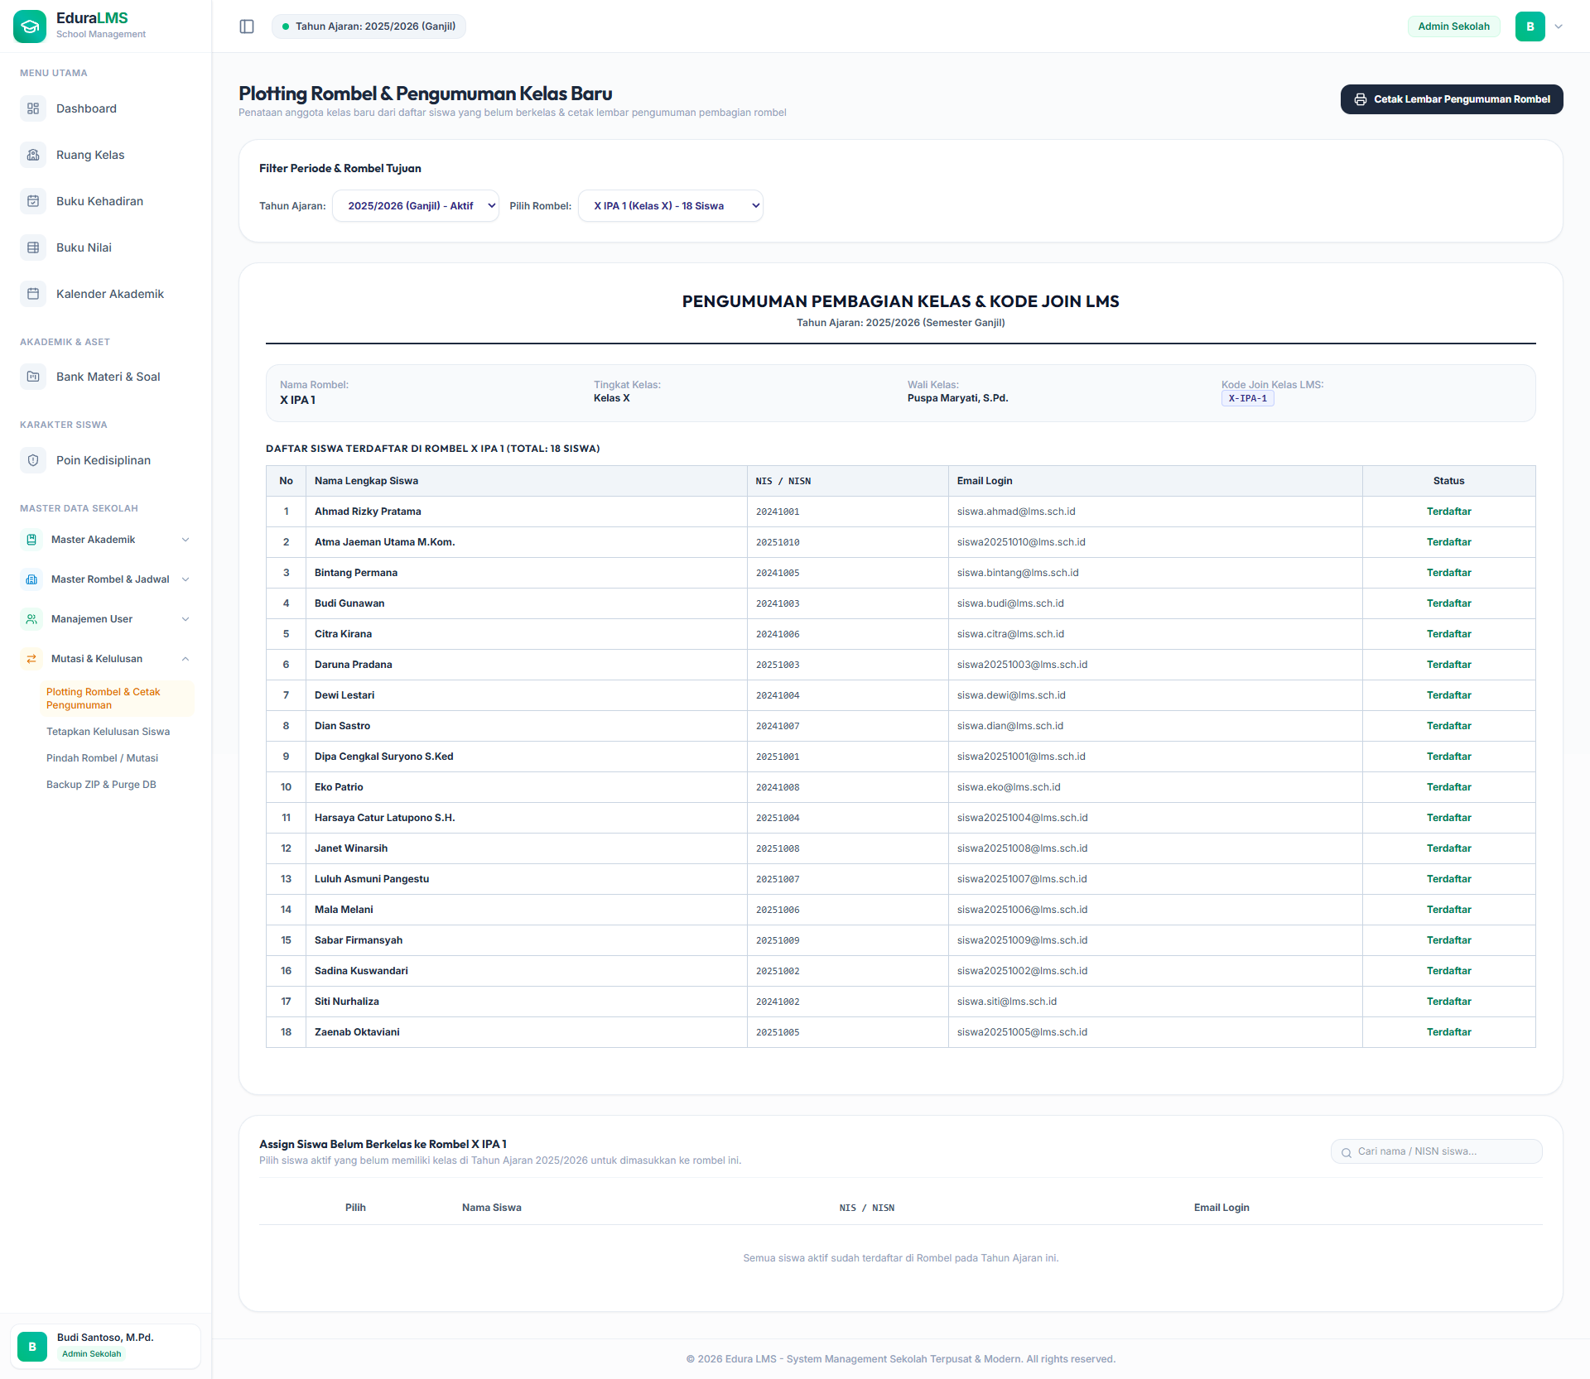Open Tetapkan Kelulusan Siswa submenu item
1590x1379 pixels.
(x=108, y=732)
